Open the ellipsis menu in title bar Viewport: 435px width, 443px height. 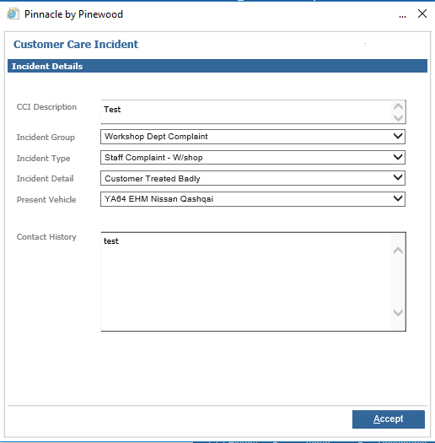[402, 15]
